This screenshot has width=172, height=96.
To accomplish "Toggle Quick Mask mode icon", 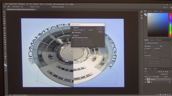I will coord(6,68).
